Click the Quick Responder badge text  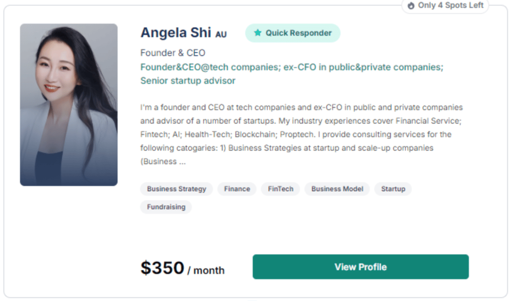pyautogui.click(x=299, y=33)
